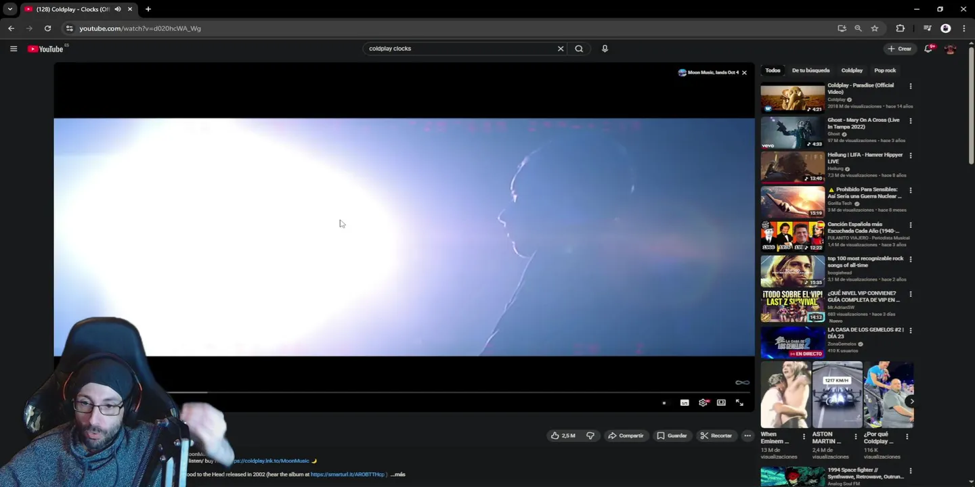Click the Compartir share button
The image size is (975, 487).
coord(626,436)
